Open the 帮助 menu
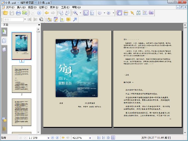The width and height of the screenshot is (188, 141). coord(76,8)
